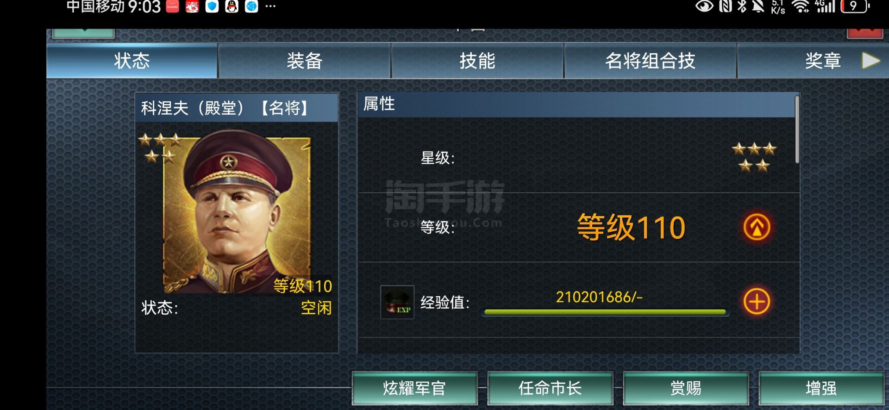This screenshot has height=410, width=889.
Task: Tap the Huawei notification icon in status bar
Action: click(173, 6)
